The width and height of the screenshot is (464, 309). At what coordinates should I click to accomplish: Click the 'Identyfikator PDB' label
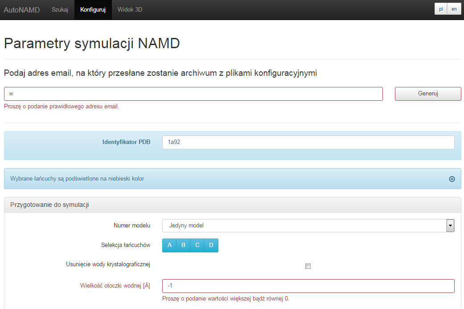coord(126,142)
